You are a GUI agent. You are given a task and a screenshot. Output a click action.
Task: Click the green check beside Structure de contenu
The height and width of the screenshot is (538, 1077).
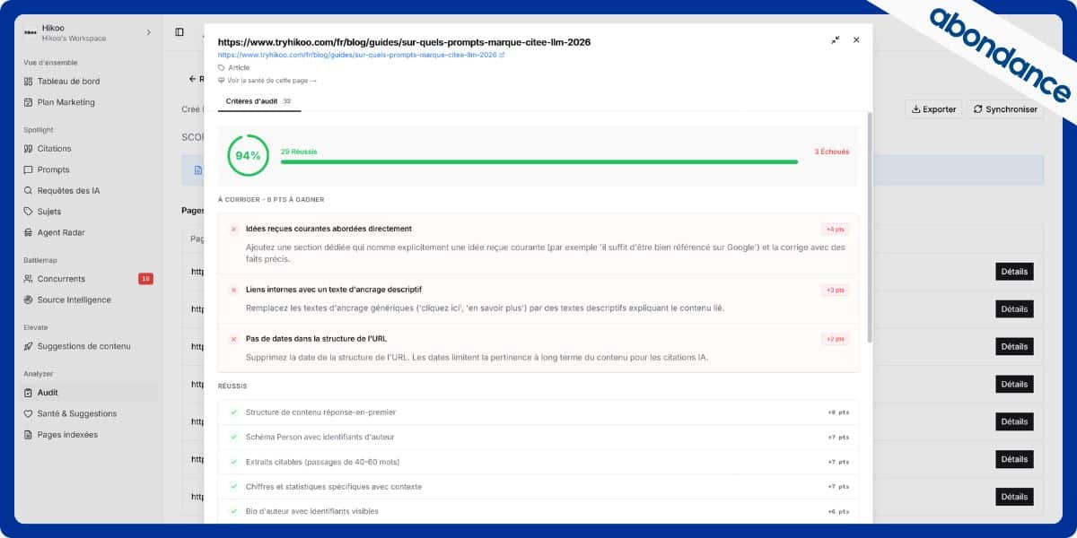tap(234, 412)
